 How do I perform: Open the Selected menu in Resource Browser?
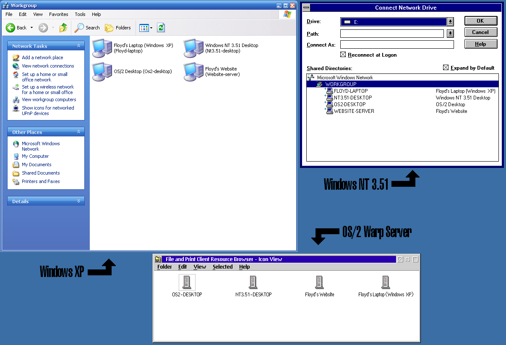pos(222,267)
